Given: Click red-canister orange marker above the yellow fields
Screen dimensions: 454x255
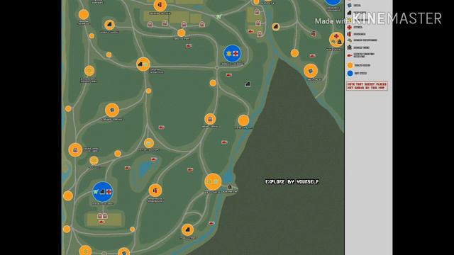Looking at the screenshot, I should point(160,5).
